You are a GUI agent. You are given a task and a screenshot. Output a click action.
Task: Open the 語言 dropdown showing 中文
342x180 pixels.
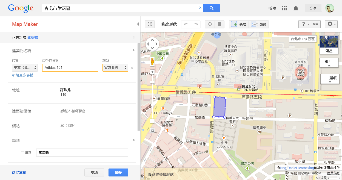[25, 67]
